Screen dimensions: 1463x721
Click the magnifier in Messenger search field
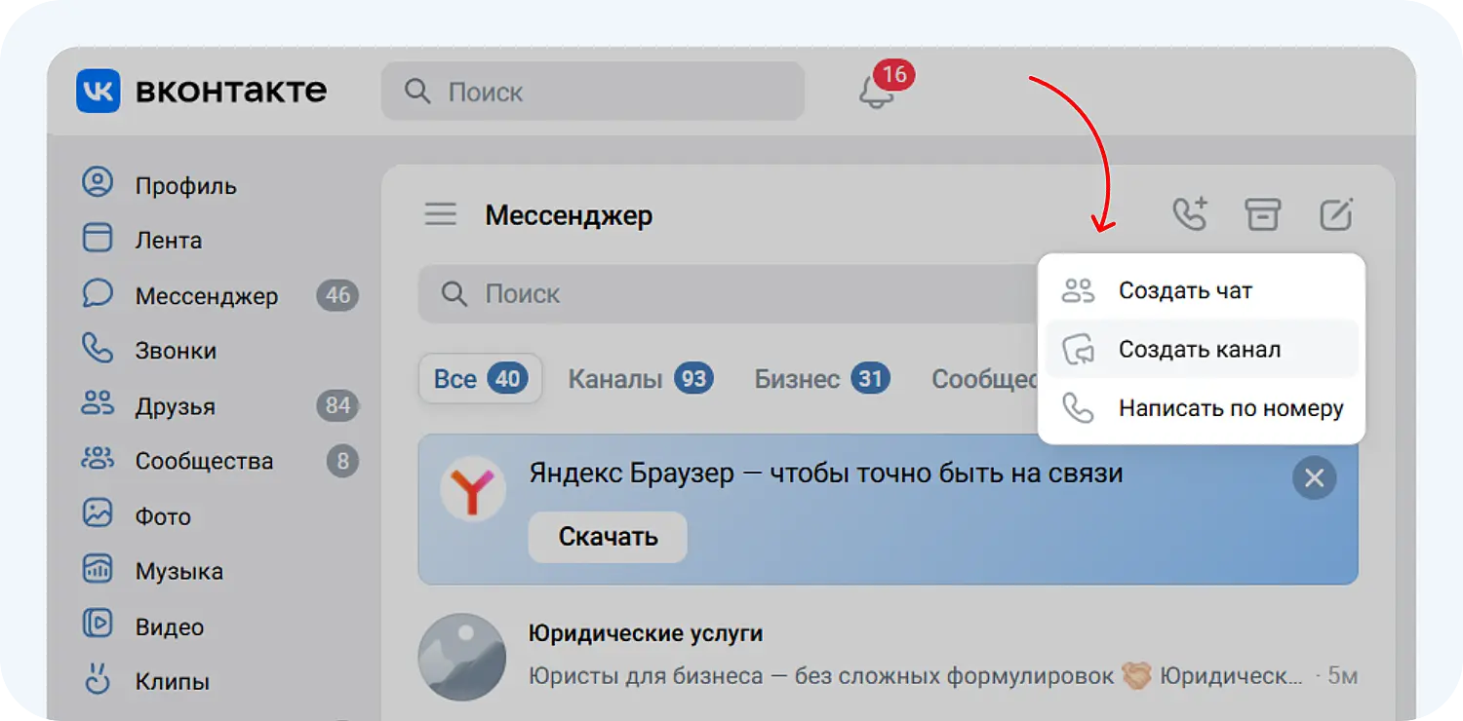[455, 294]
